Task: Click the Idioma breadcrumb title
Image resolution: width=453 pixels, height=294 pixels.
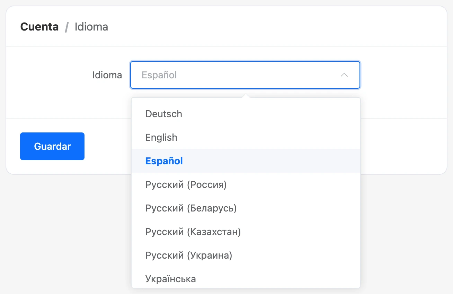Action: click(91, 27)
